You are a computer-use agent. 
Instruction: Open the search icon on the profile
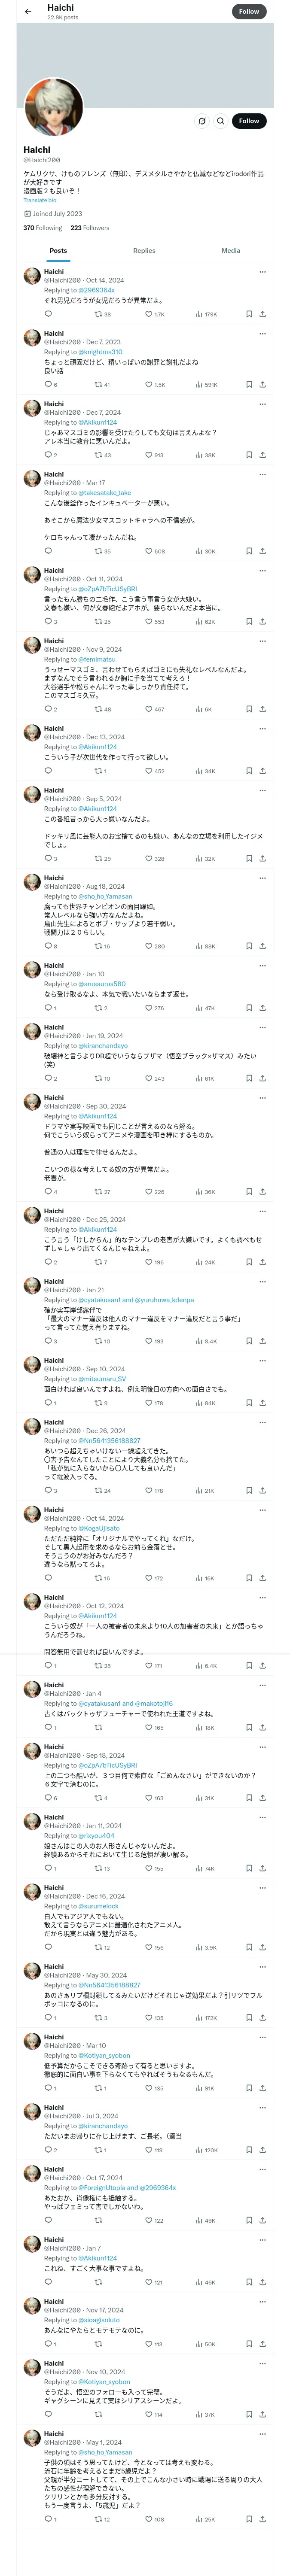point(220,121)
